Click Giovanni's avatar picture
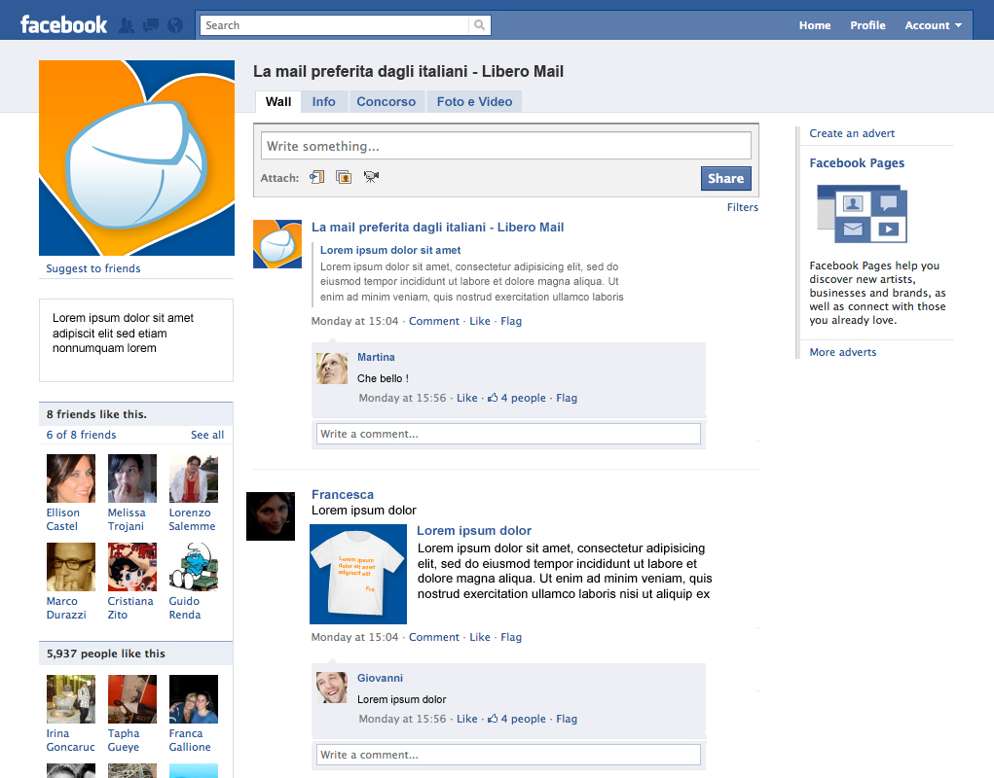The height and width of the screenshot is (778, 994). tap(332, 688)
